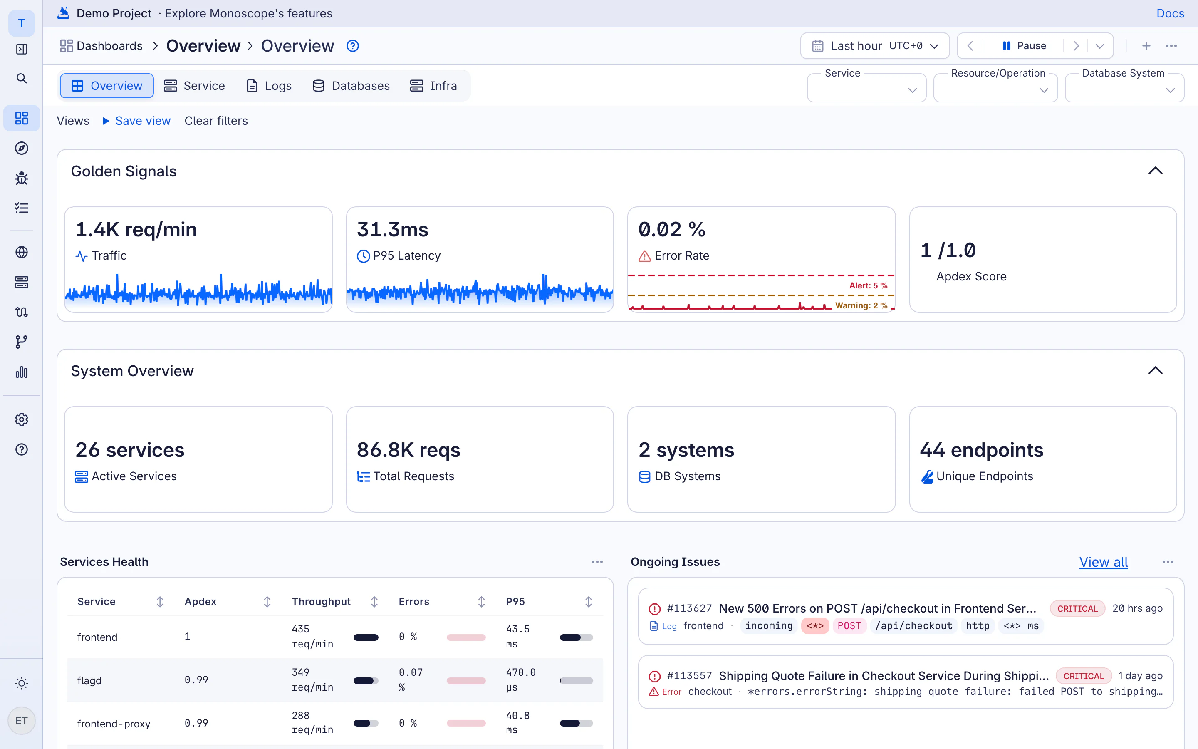Pause live dashboard refresh
The width and height of the screenshot is (1198, 749).
[x=1024, y=46]
